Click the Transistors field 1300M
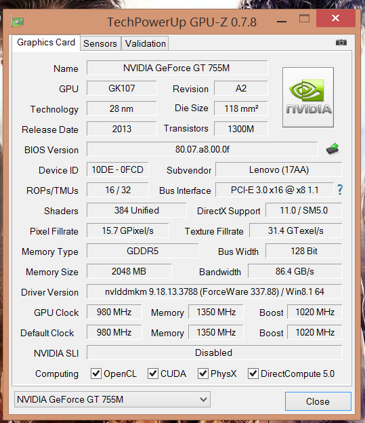Image resolution: width=365 pixels, height=423 pixels. (240, 129)
